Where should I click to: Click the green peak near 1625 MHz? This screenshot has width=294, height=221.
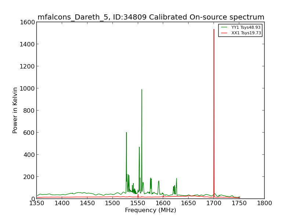(x=176, y=186)
